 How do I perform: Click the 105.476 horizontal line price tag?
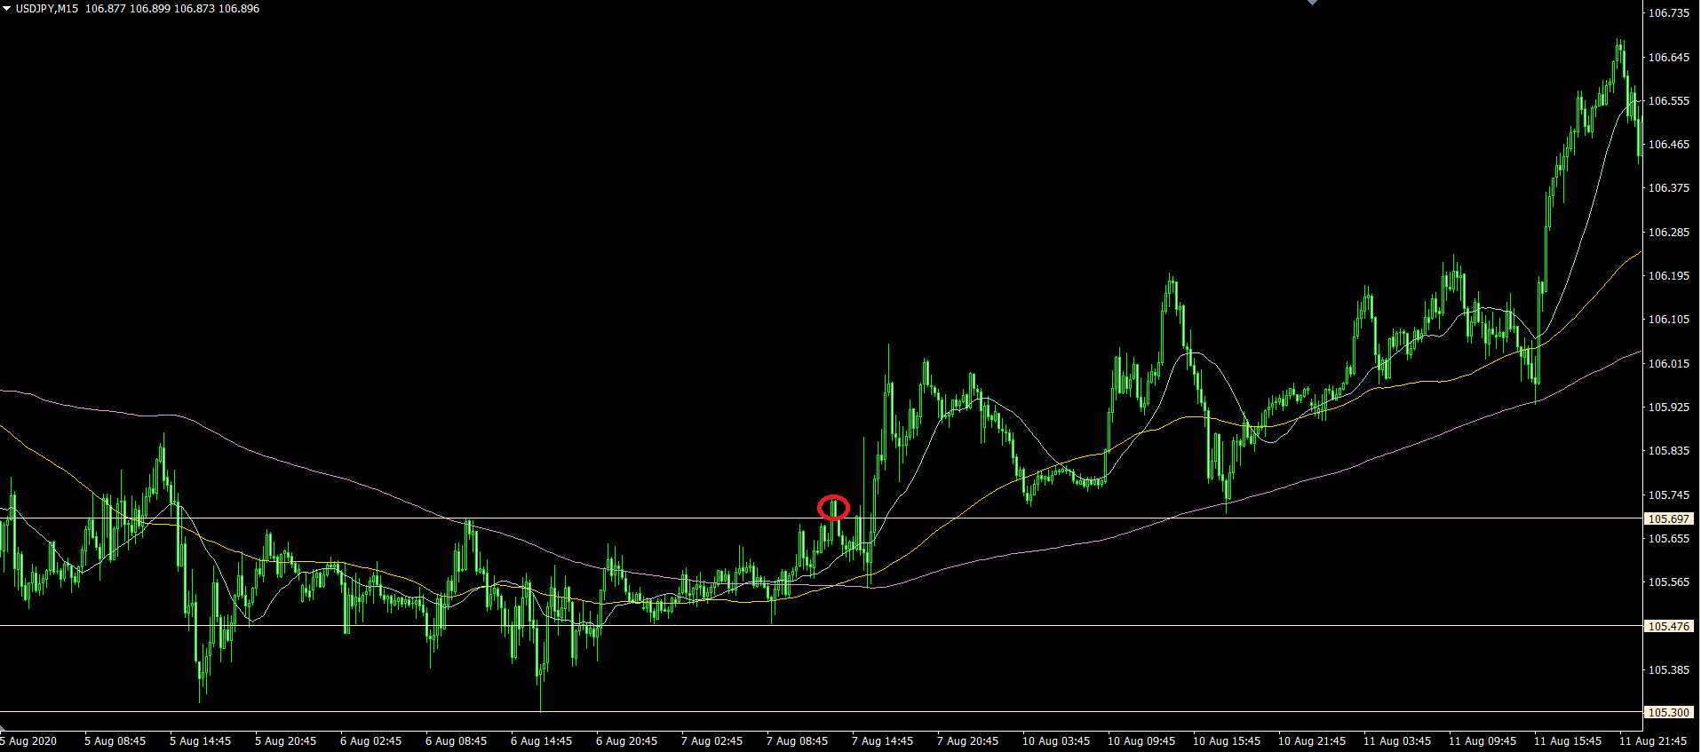click(1669, 626)
